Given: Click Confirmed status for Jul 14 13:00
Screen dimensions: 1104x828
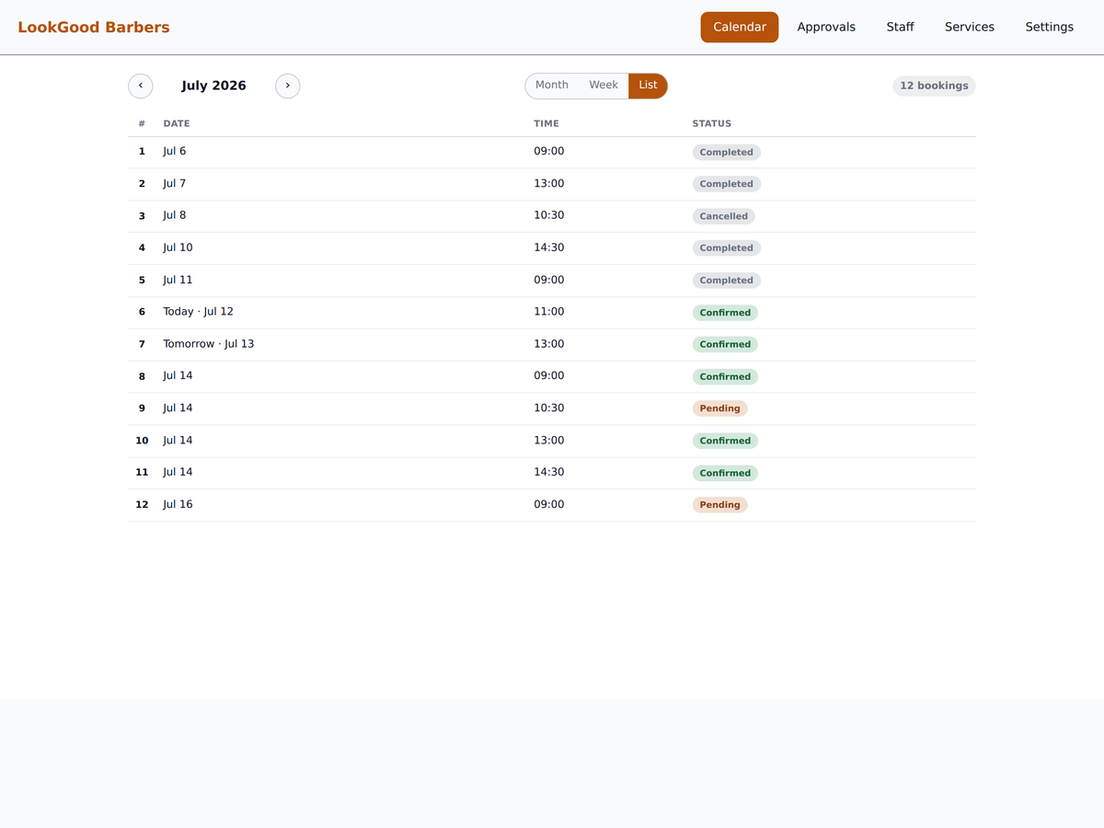Looking at the screenshot, I should pyautogui.click(x=725, y=441).
